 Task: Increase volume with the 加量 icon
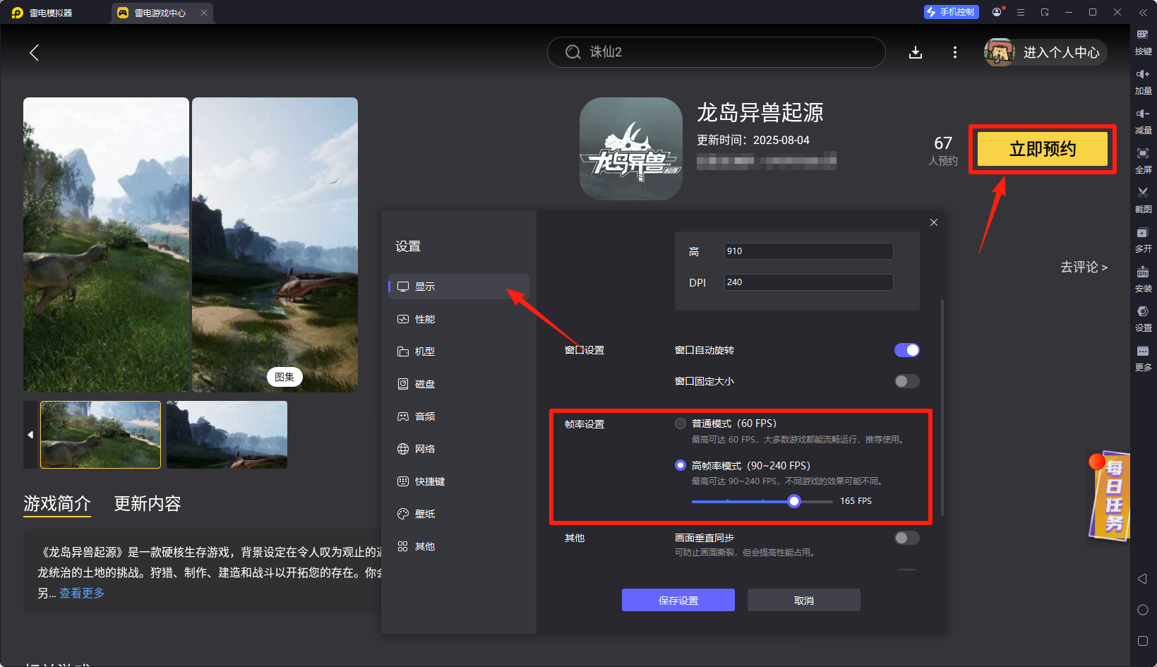point(1143,81)
